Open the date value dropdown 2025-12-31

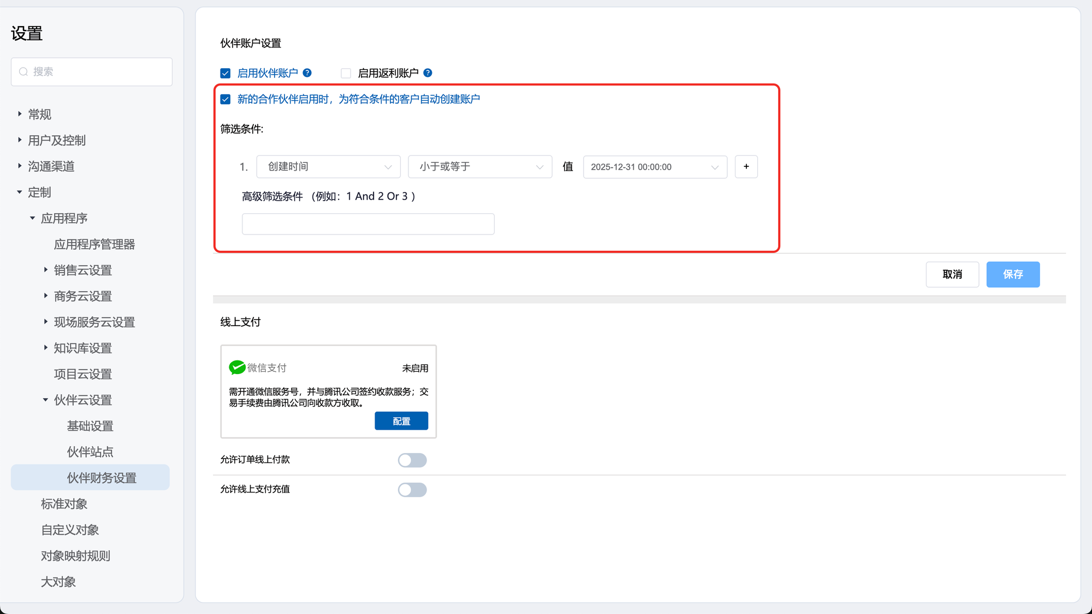655,167
